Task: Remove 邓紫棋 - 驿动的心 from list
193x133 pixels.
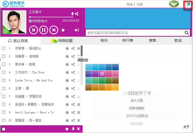Action: point(79,48)
